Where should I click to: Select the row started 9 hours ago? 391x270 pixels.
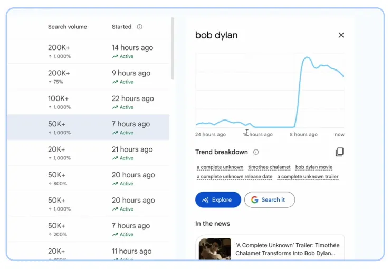[89, 76]
